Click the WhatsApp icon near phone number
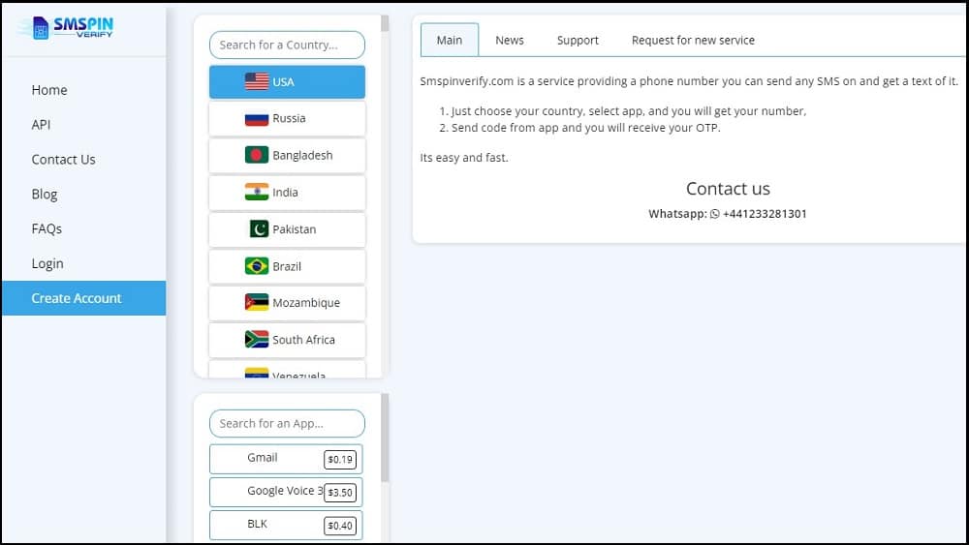This screenshot has height=545, width=969. click(x=715, y=214)
